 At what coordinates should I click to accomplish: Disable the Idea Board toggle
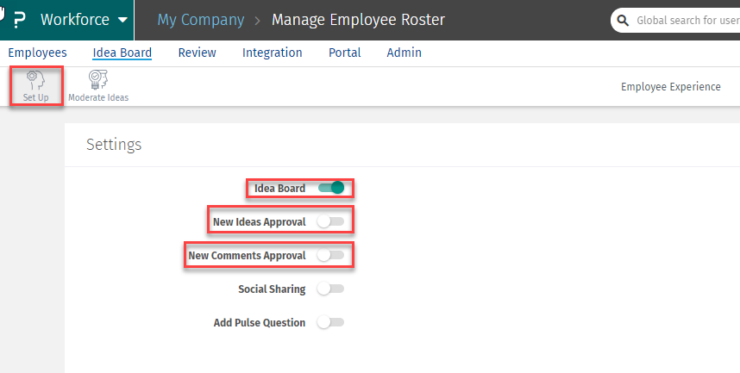pos(331,188)
